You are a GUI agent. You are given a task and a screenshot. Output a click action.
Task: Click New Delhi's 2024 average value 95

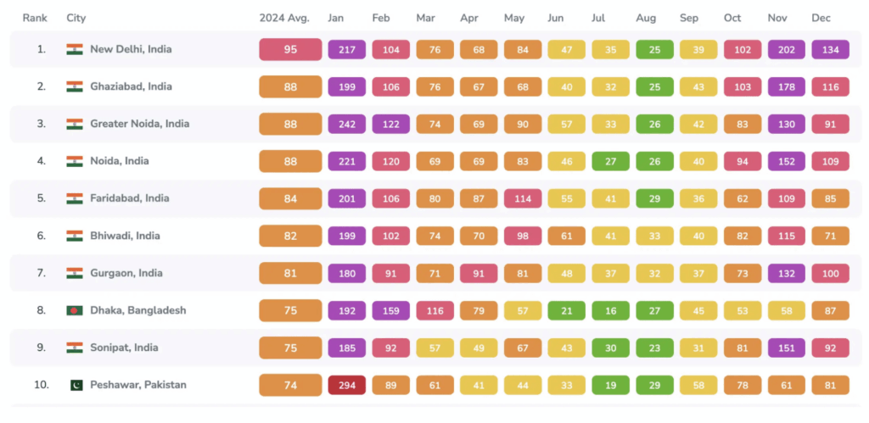(x=290, y=49)
